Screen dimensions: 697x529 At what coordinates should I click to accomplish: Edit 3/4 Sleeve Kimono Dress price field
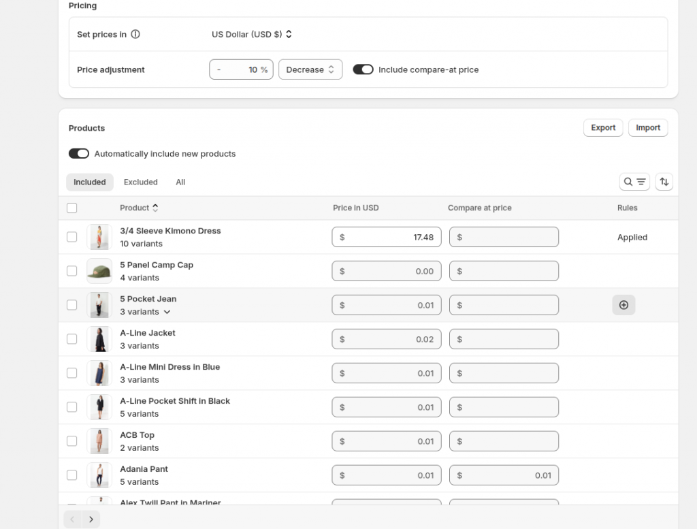(387, 237)
